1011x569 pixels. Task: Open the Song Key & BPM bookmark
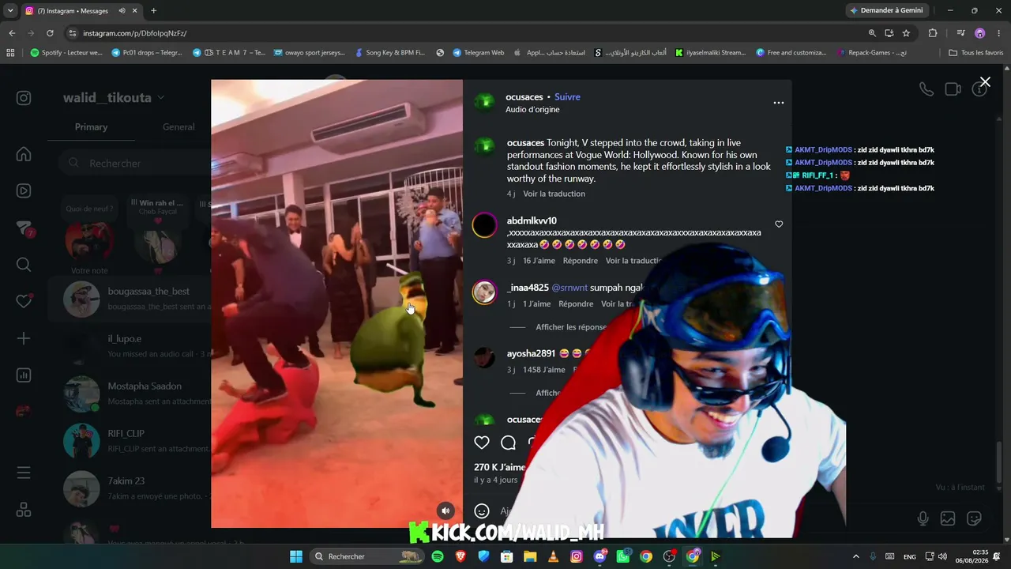(x=390, y=53)
